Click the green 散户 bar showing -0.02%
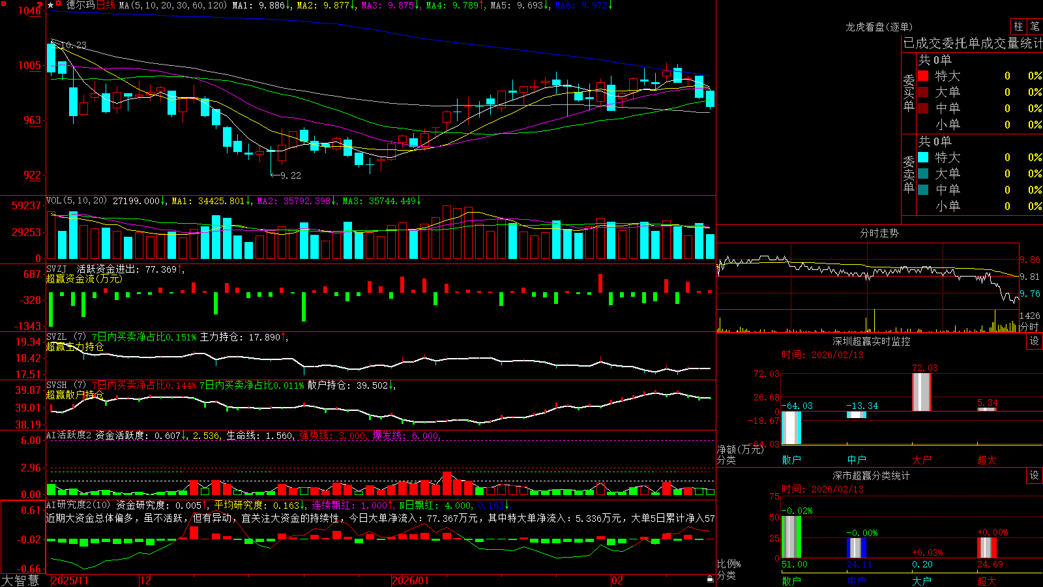Image resolution: width=1043 pixels, height=587 pixels. [x=791, y=537]
